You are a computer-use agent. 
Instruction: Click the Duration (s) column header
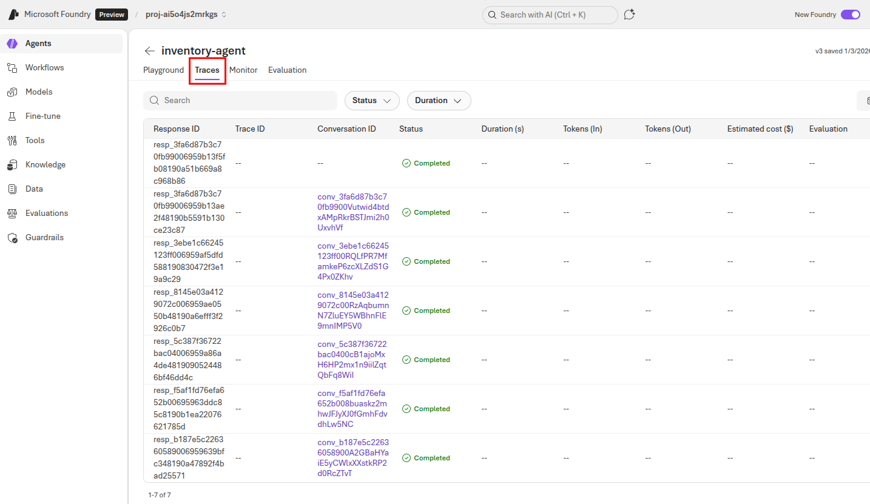pos(502,129)
